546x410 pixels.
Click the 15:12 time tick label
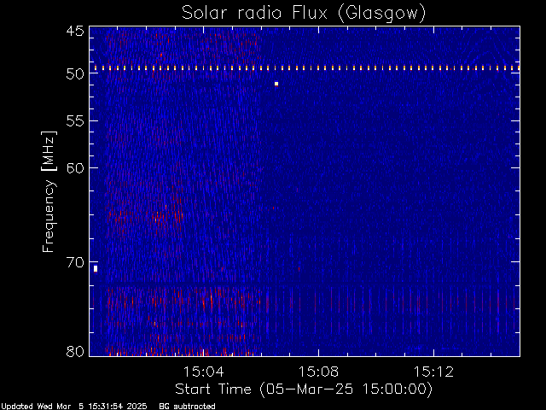tap(433, 372)
